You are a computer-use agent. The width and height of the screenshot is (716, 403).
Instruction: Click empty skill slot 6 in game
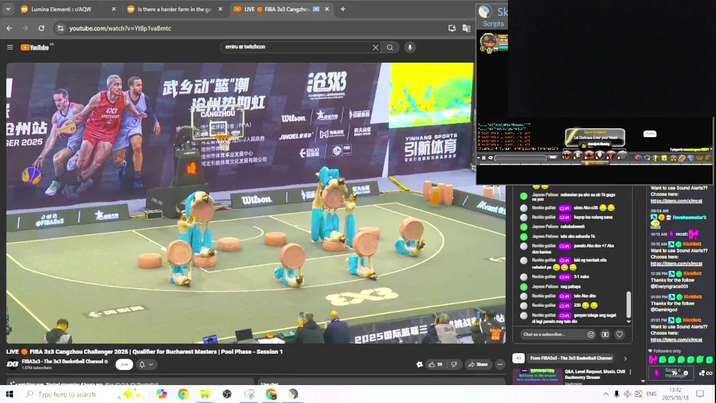[622, 155]
